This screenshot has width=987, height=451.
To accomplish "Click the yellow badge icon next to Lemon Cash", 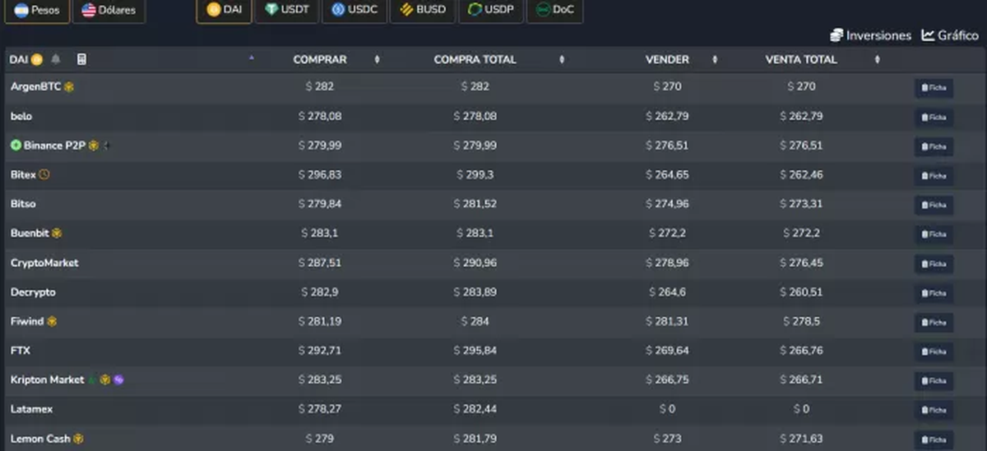I will tap(78, 439).
